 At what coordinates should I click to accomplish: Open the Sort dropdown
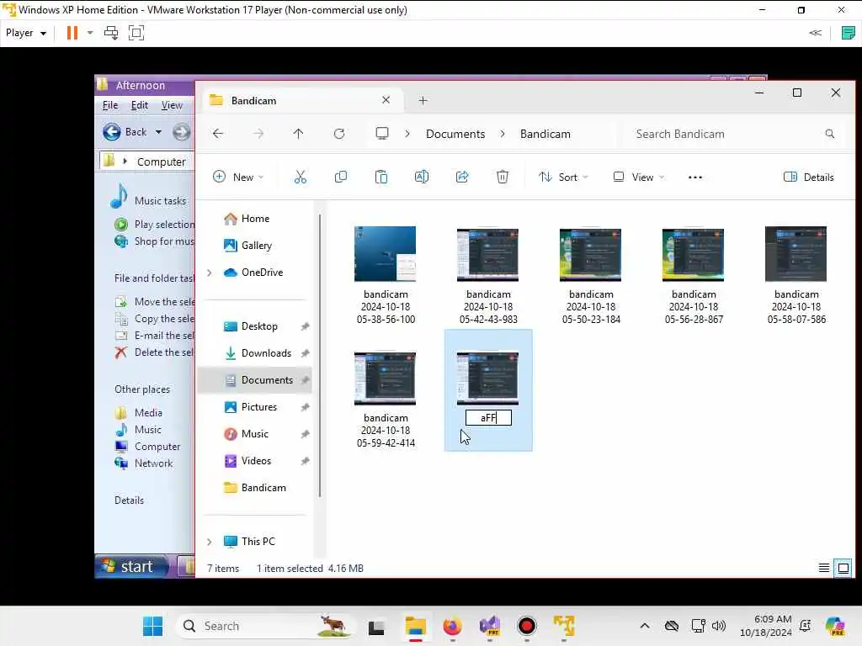pyautogui.click(x=563, y=177)
